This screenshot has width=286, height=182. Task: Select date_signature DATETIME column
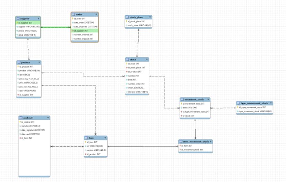coord(34,130)
